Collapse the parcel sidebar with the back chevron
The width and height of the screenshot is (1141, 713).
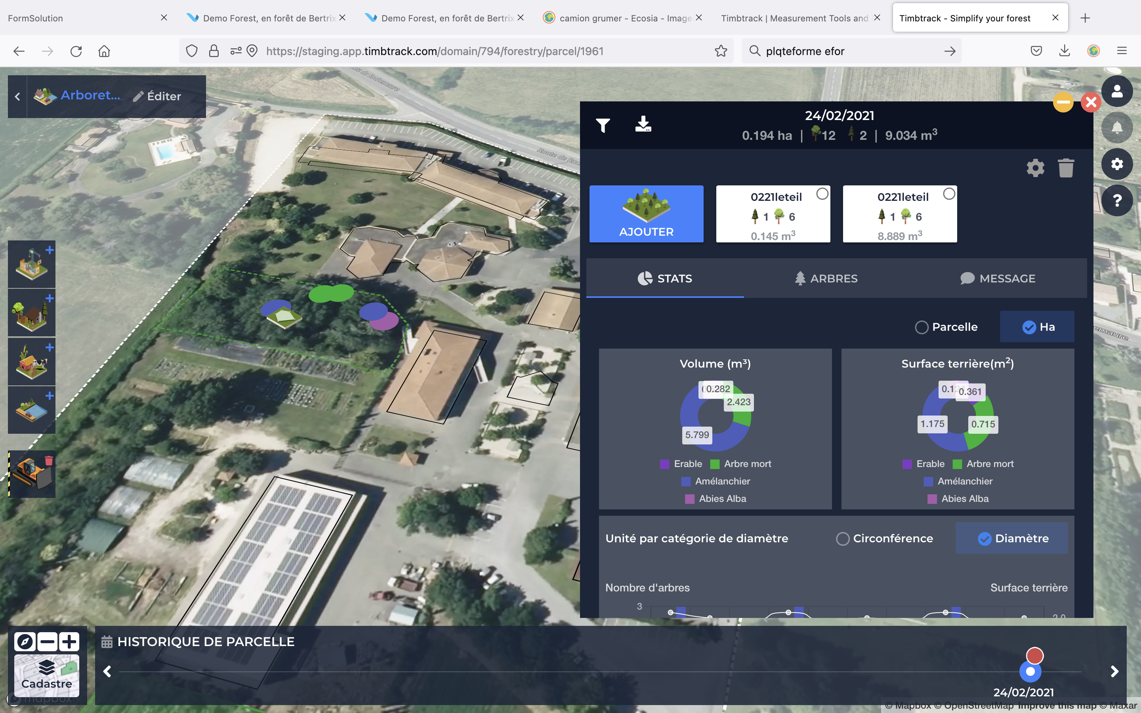(17, 97)
